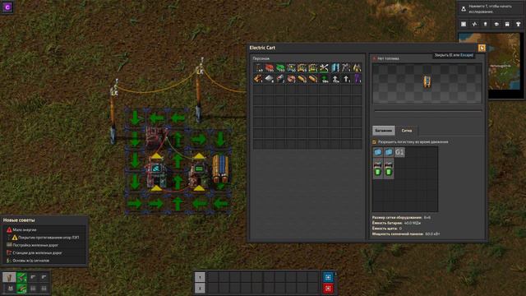Open the purple mod button top-left

tap(7, 7)
